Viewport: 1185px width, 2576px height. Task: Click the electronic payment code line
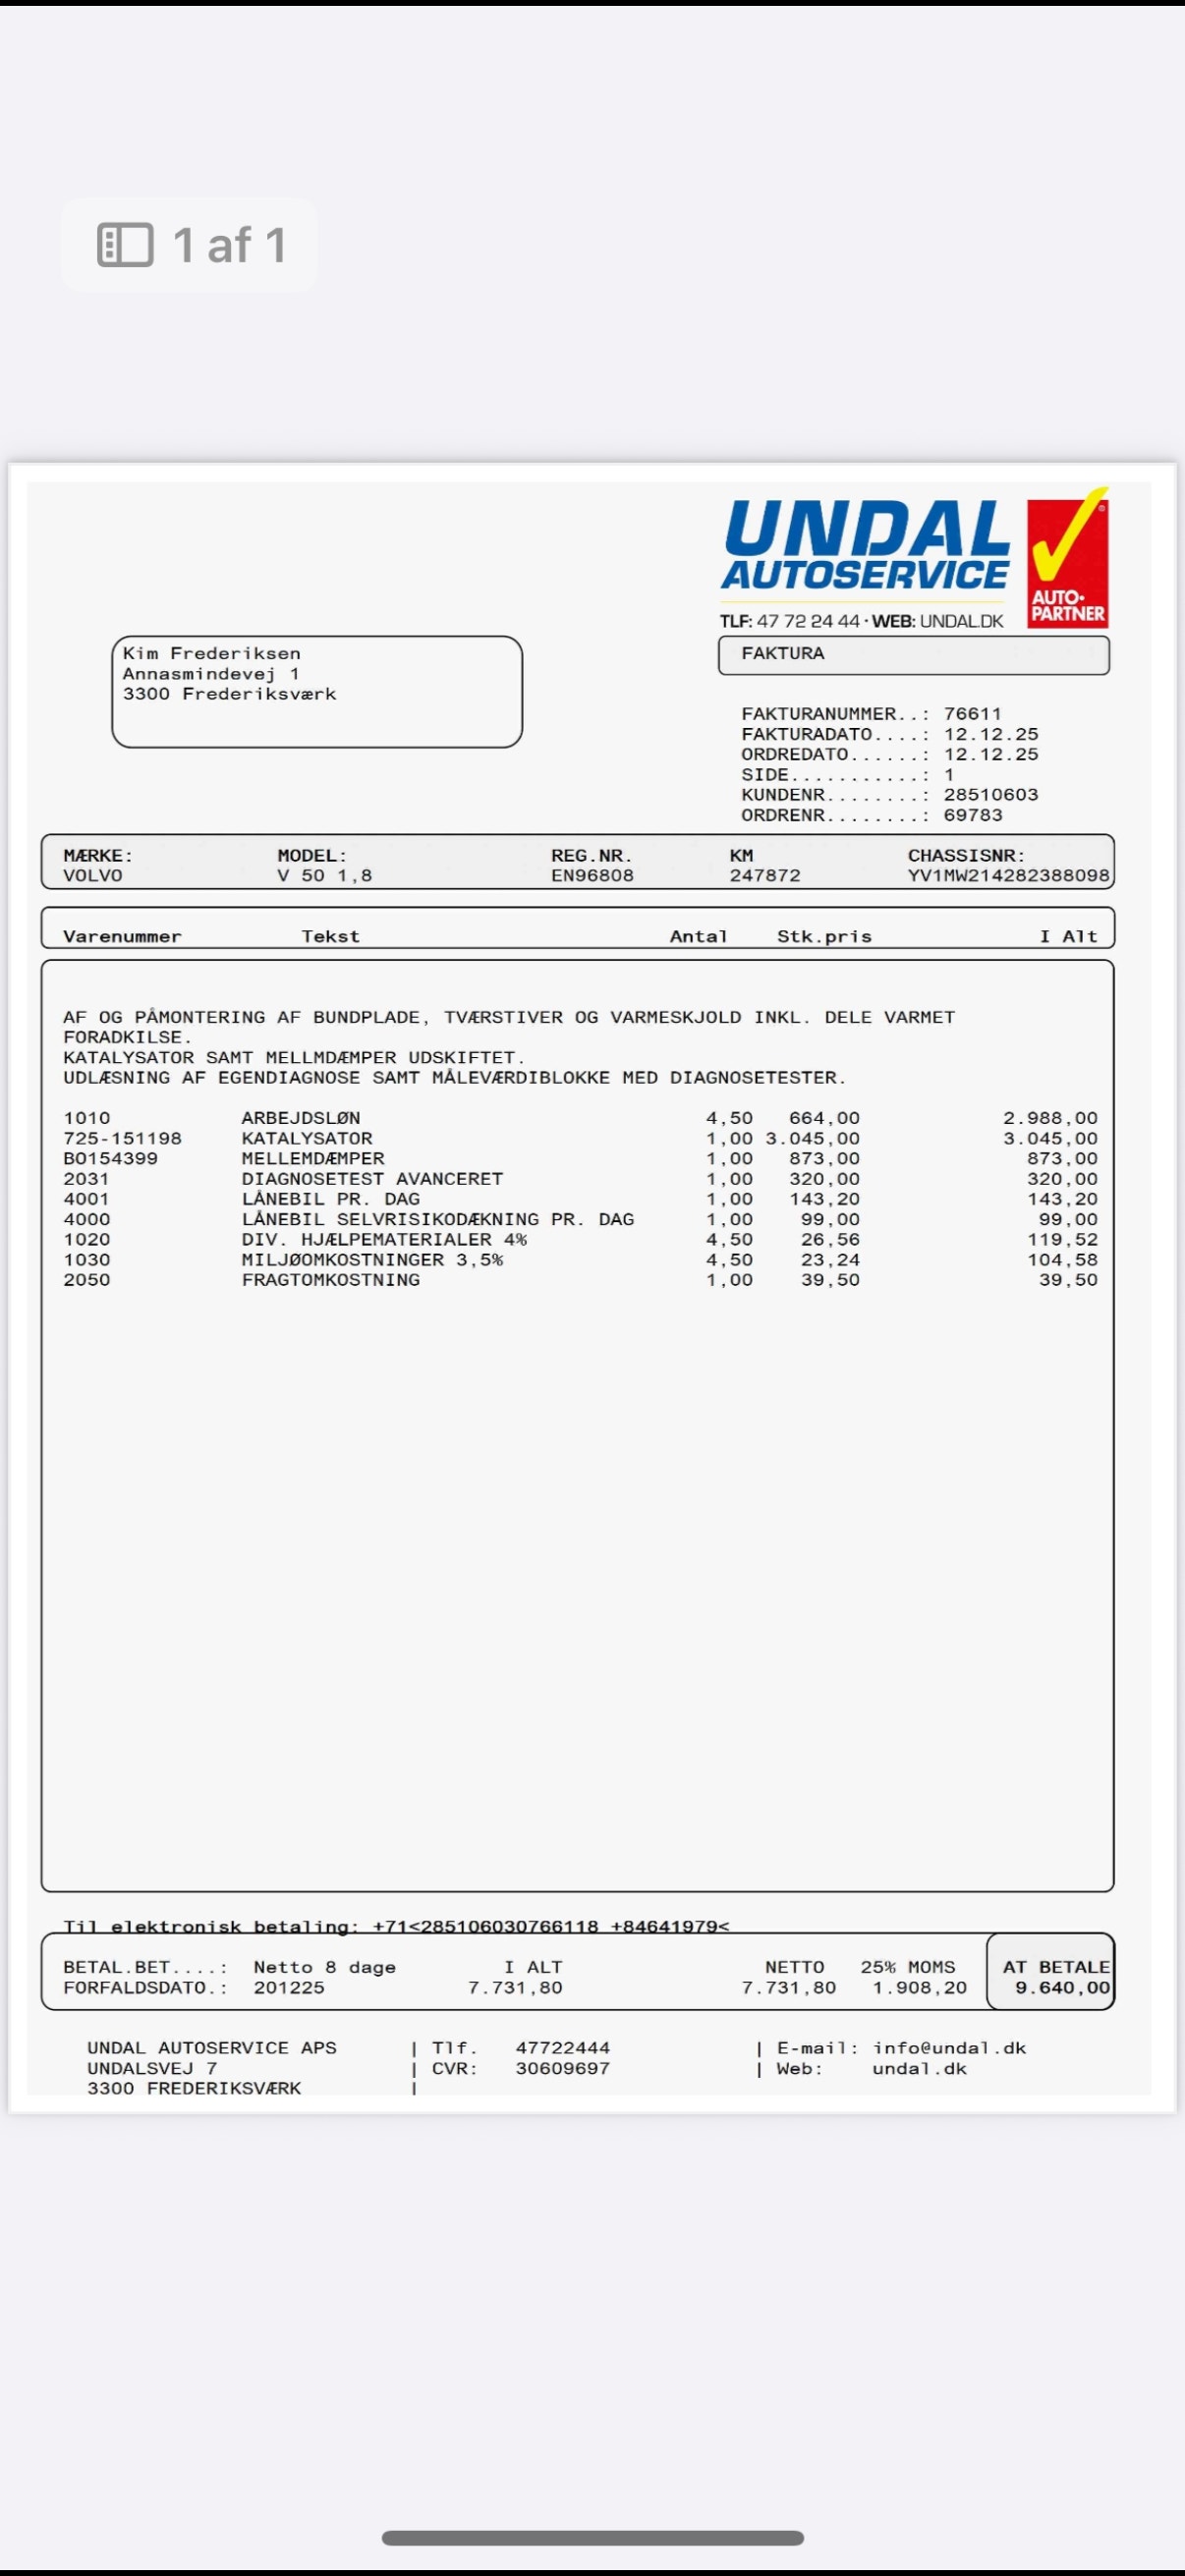[x=396, y=1925]
